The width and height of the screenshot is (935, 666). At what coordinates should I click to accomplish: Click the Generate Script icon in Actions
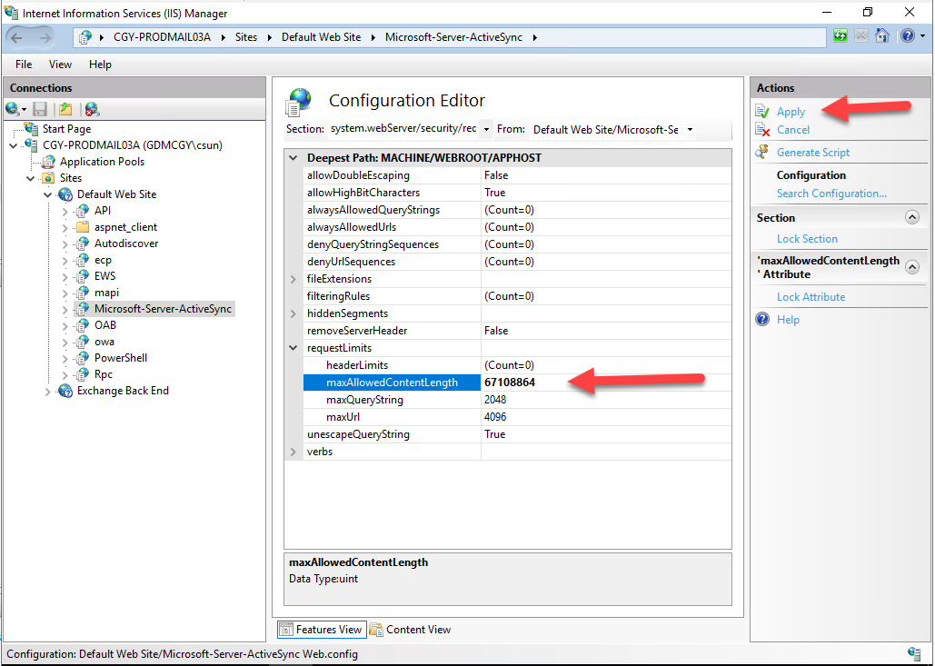click(x=762, y=153)
